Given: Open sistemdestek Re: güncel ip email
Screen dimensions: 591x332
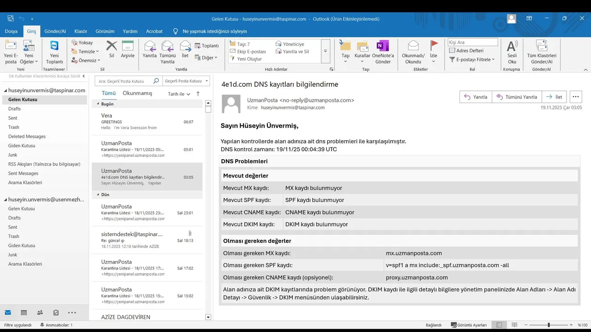Looking at the screenshot, I should click(x=147, y=240).
